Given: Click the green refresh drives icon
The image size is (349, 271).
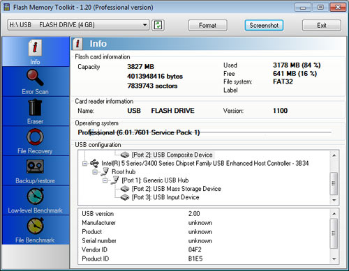Looking at the screenshot, I should 158,25.
